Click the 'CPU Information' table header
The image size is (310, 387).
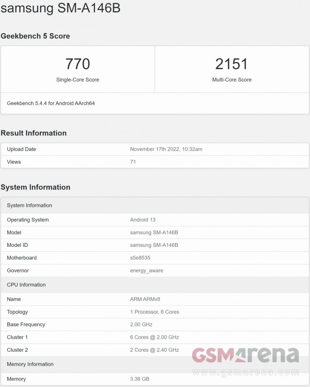click(155, 285)
